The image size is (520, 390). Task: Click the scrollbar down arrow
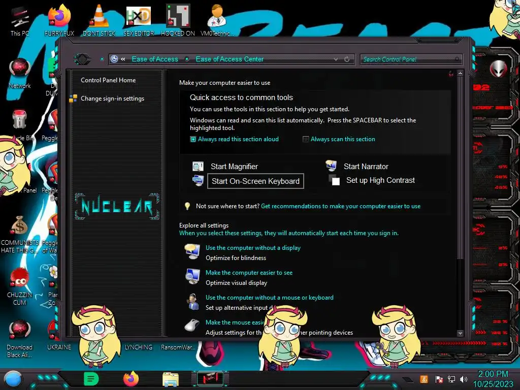point(460,333)
